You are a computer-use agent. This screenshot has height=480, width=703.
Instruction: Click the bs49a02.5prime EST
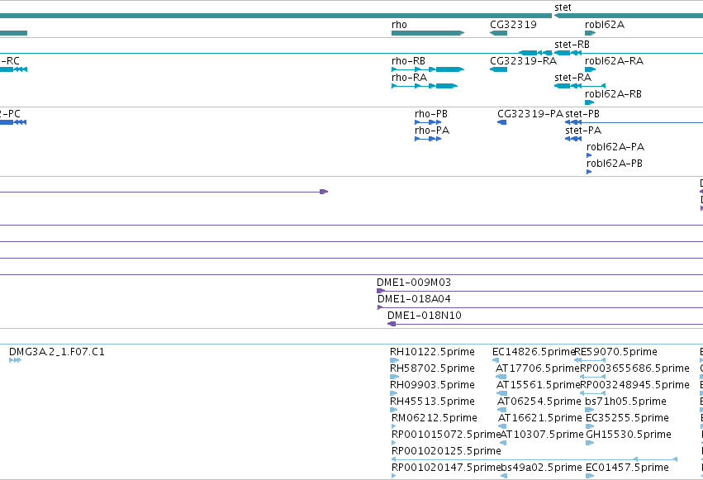[x=503, y=476]
